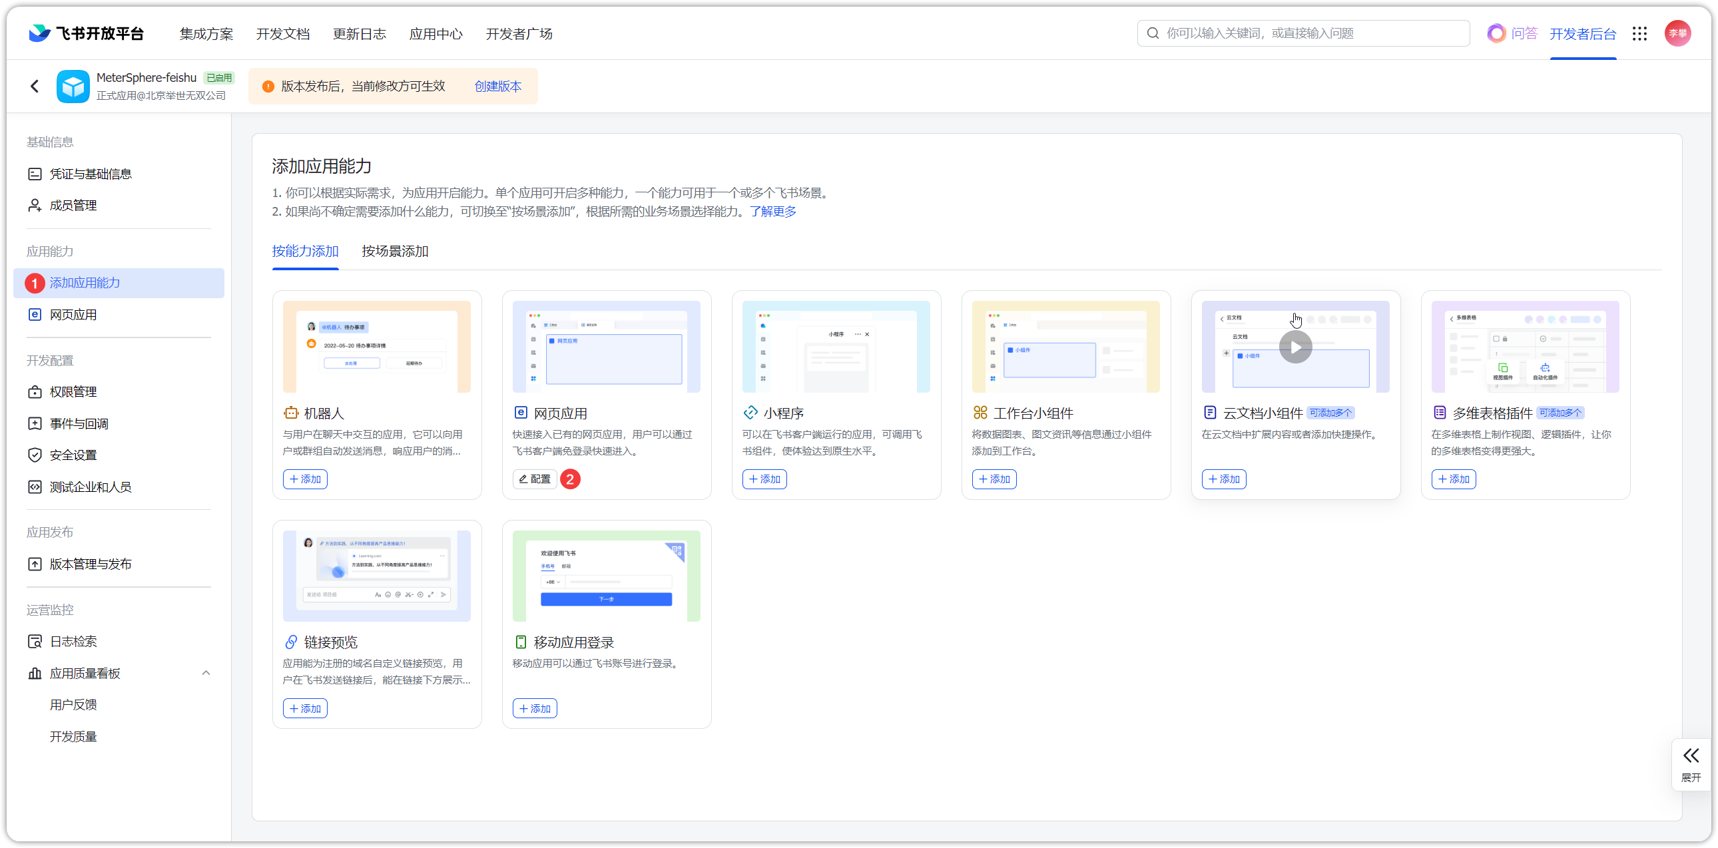Select the 按能力添加 tab

click(x=306, y=252)
